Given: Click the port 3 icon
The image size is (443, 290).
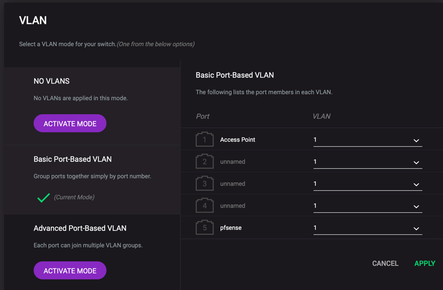Looking at the screenshot, I should (x=204, y=183).
